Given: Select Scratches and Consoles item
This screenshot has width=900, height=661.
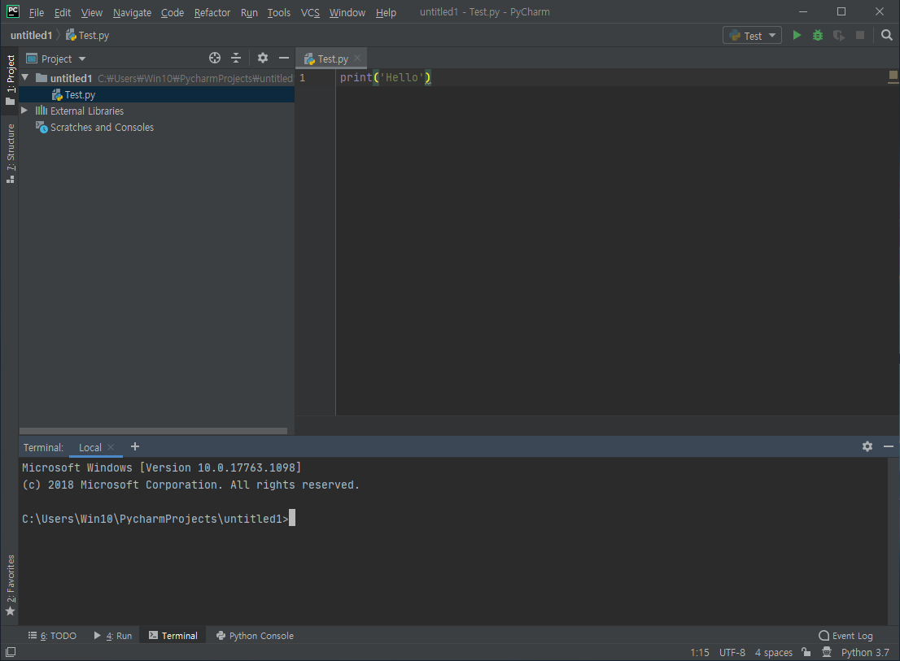Looking at the screenshot, I should pyautogui.click(x=102, y=128).
